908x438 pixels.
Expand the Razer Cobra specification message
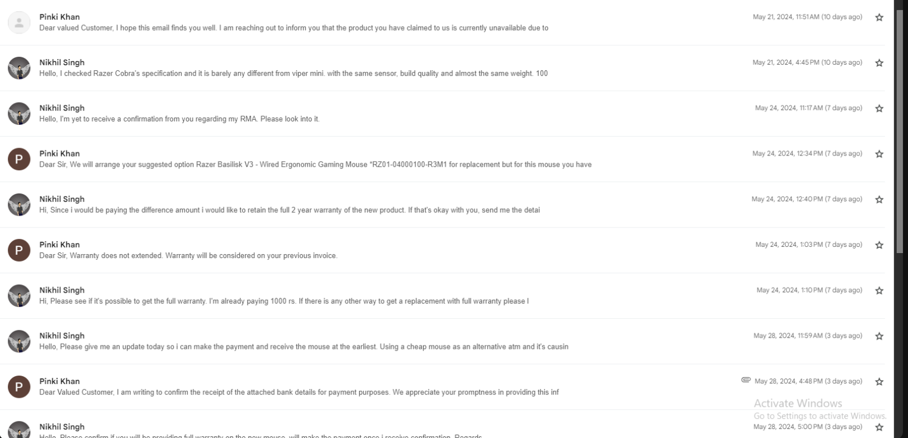point(443,68)
